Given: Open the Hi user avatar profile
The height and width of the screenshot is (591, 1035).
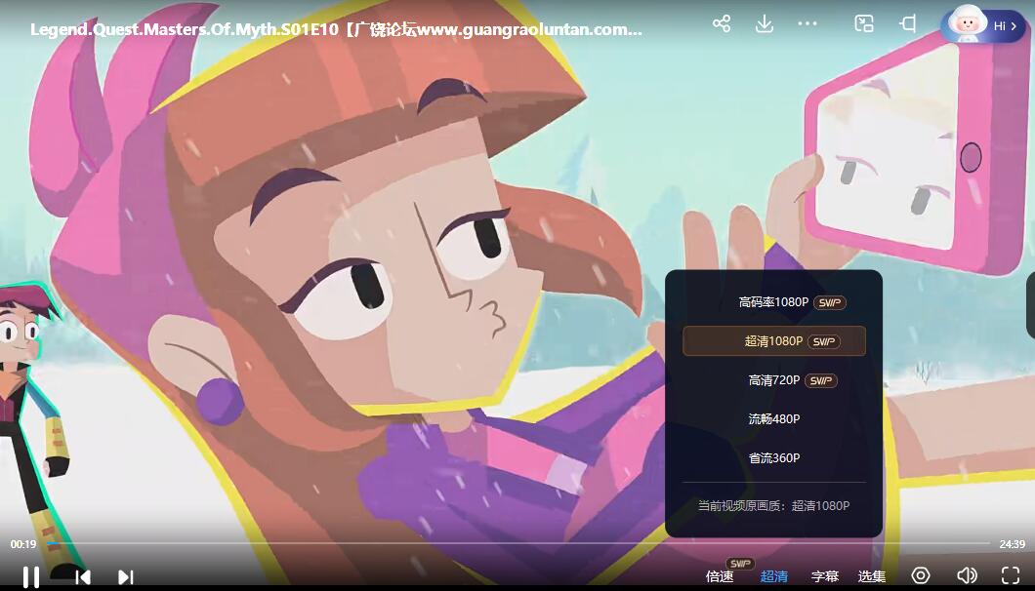Looking at the screenshot, I should point(983,25).
